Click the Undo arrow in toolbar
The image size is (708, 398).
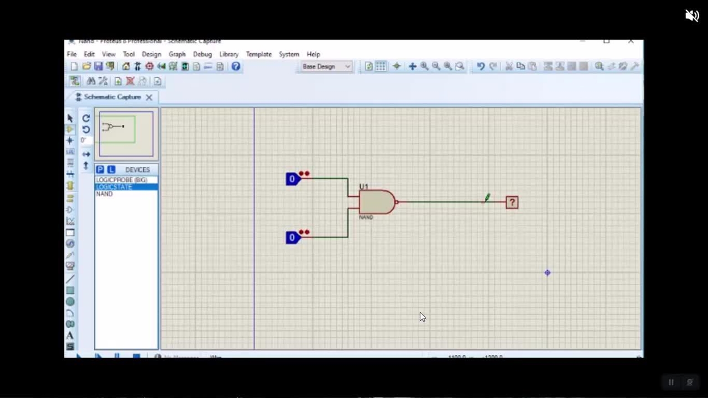pos(480,66)
